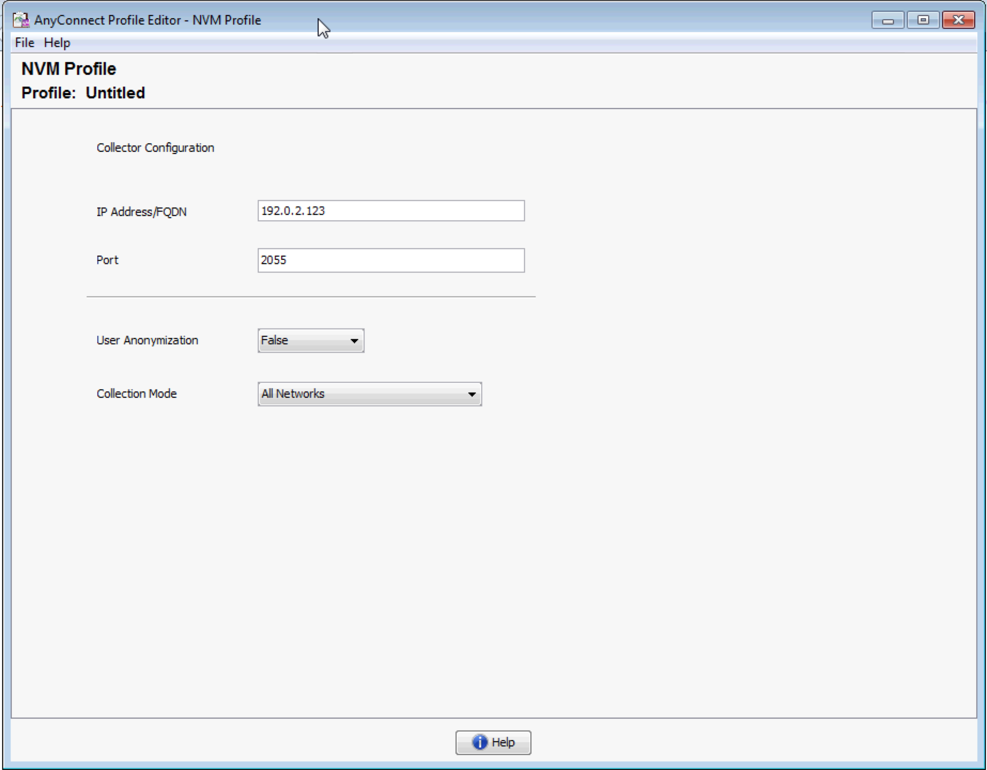This screenshot has height=770, width=987.
Task: Minimize the Profile Editor window
Action: pos(888,20)
